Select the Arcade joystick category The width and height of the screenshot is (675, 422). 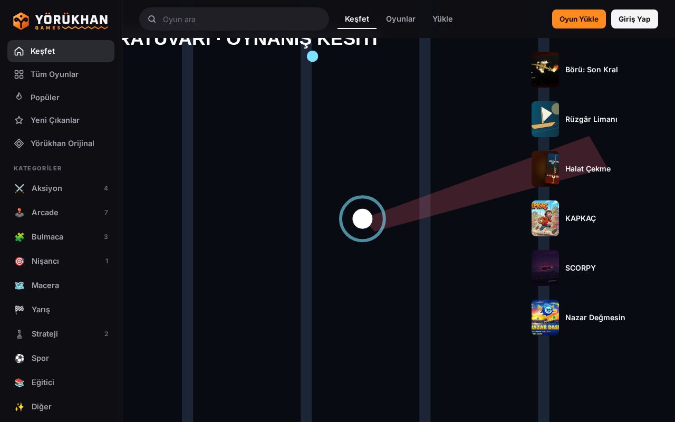61,213
